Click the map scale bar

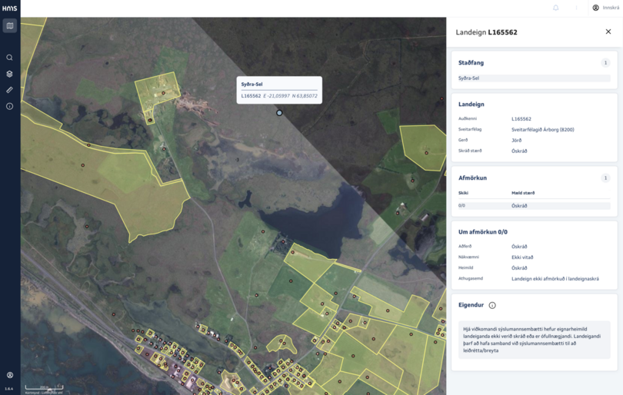[44, 387]
